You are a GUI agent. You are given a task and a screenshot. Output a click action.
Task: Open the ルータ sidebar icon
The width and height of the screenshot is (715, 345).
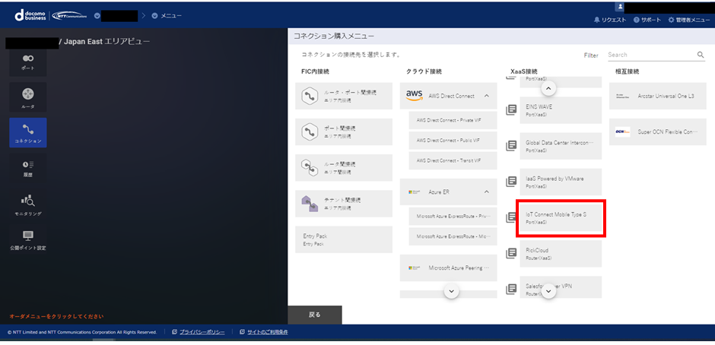coord(28,98)
